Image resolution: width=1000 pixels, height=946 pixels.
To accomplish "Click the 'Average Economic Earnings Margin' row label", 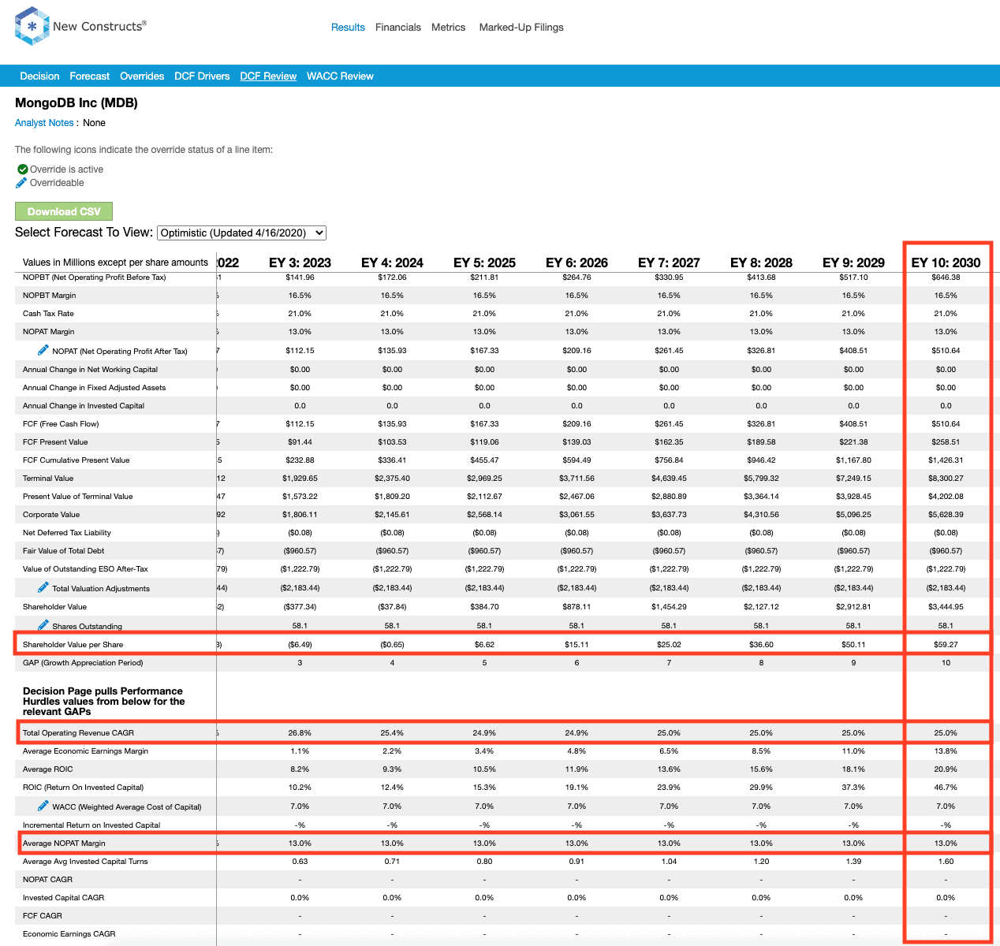I will [85, 751].
